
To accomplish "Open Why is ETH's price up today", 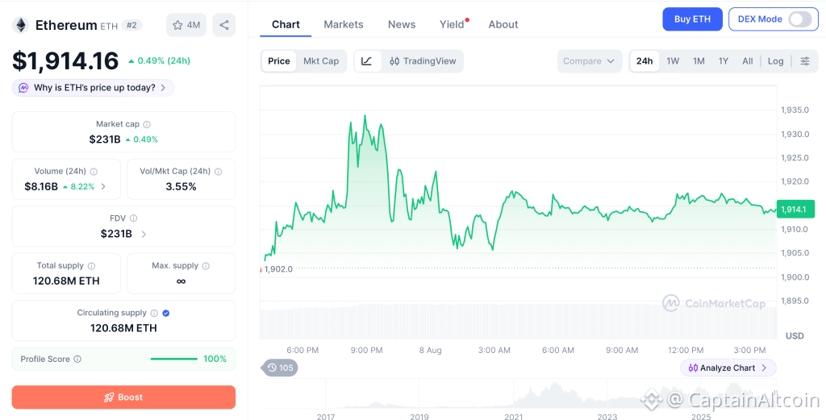I will click(94, 88).
